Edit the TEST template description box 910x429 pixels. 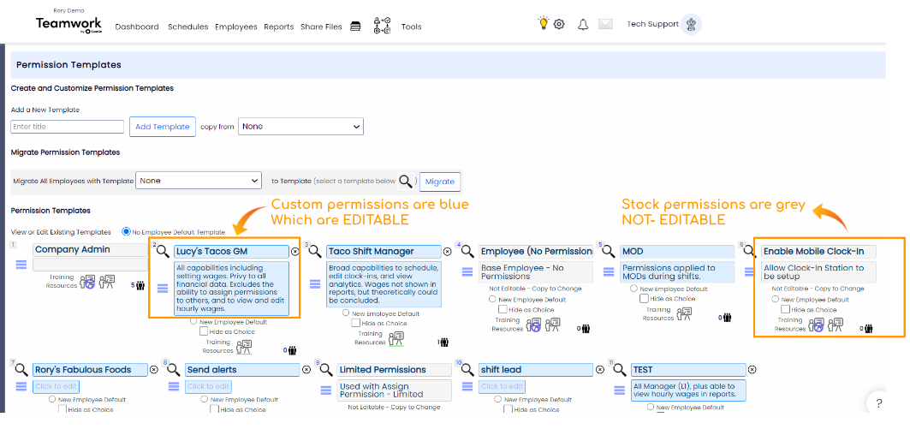(x=688, y=390)
